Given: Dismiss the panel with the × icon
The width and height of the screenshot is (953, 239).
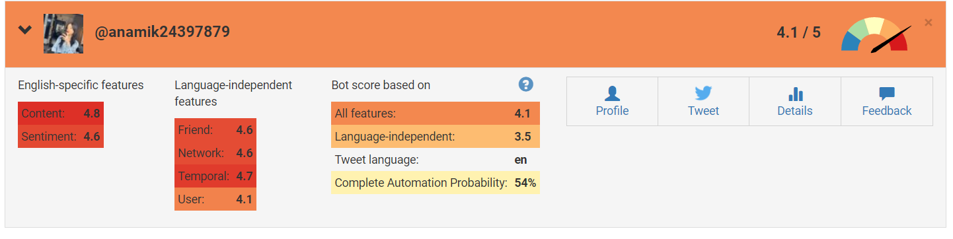Looking at the screenshot, I should [x=929, y=22].
